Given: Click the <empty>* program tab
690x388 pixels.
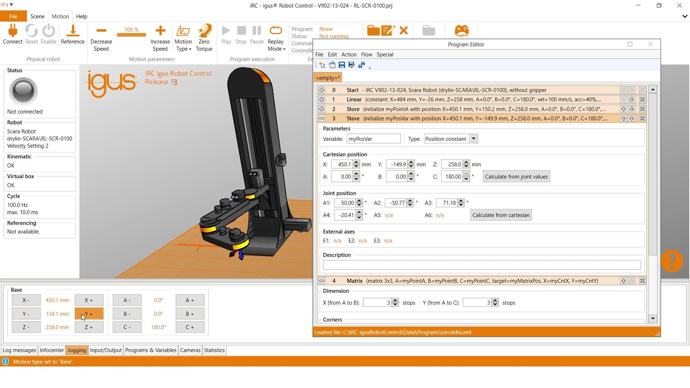Looking at the screenshot, I should pos(328,78).
